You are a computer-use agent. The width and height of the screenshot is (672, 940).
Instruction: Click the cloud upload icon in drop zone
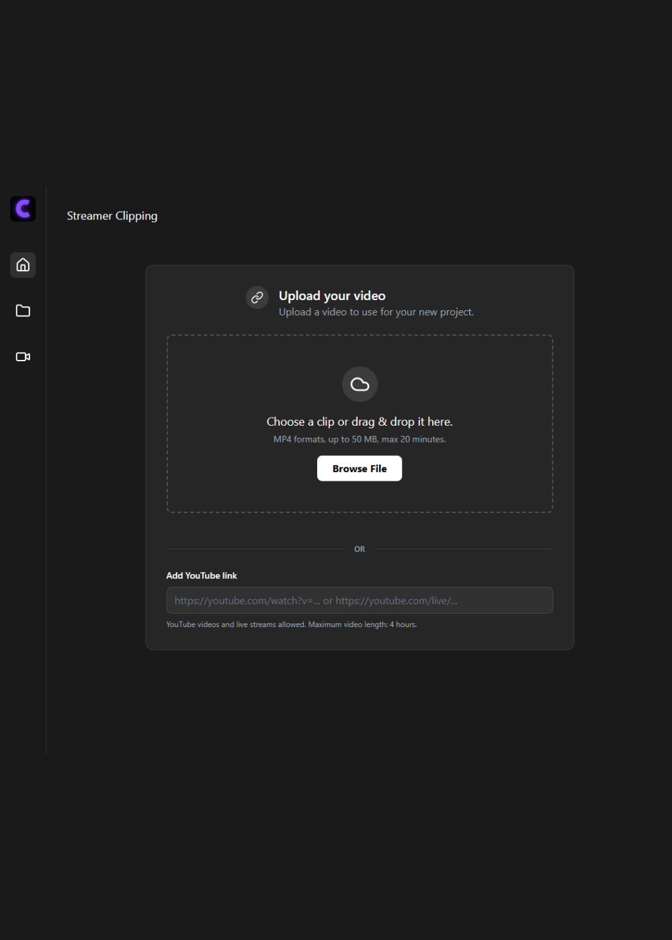click(x=360, y=384)
